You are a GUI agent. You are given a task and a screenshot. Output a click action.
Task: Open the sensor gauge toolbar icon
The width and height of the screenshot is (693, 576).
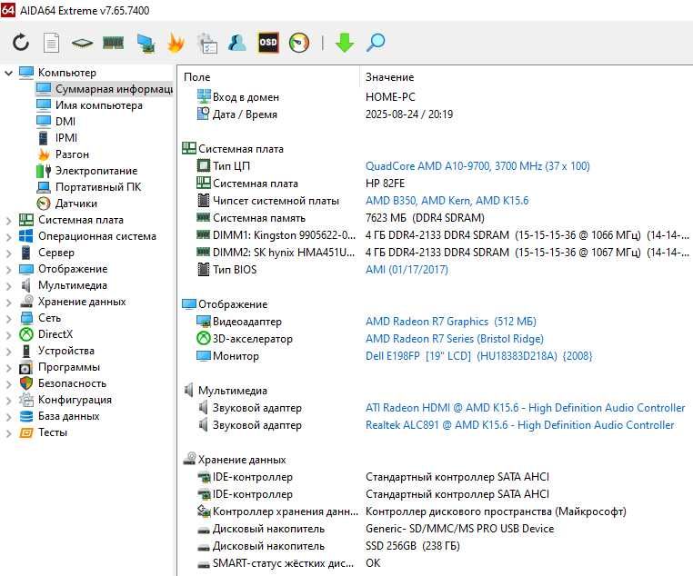point(299,43)
